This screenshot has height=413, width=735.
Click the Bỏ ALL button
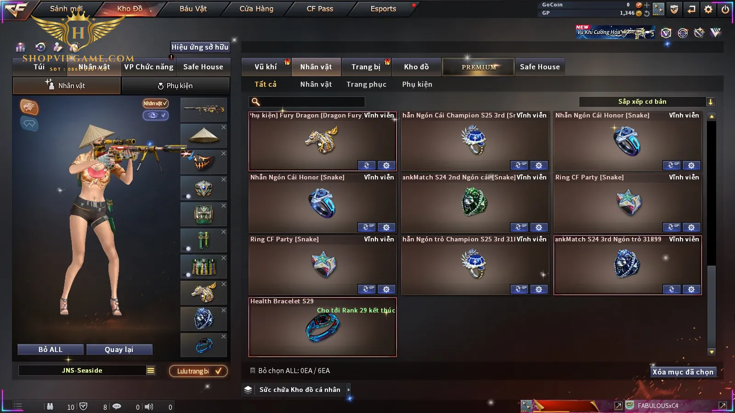(51, 350)
